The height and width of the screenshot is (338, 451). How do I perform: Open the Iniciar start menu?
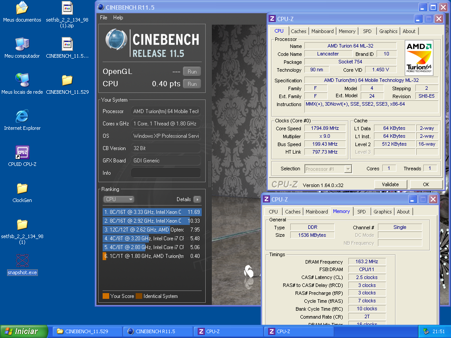[24, 331]
